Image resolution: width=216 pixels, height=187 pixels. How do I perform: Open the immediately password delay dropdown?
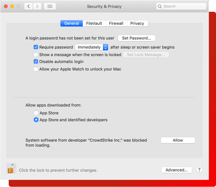pos(91,47)
